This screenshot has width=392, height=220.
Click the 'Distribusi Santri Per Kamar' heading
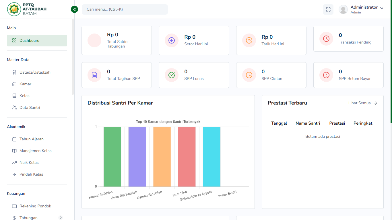tap(120, 103)
